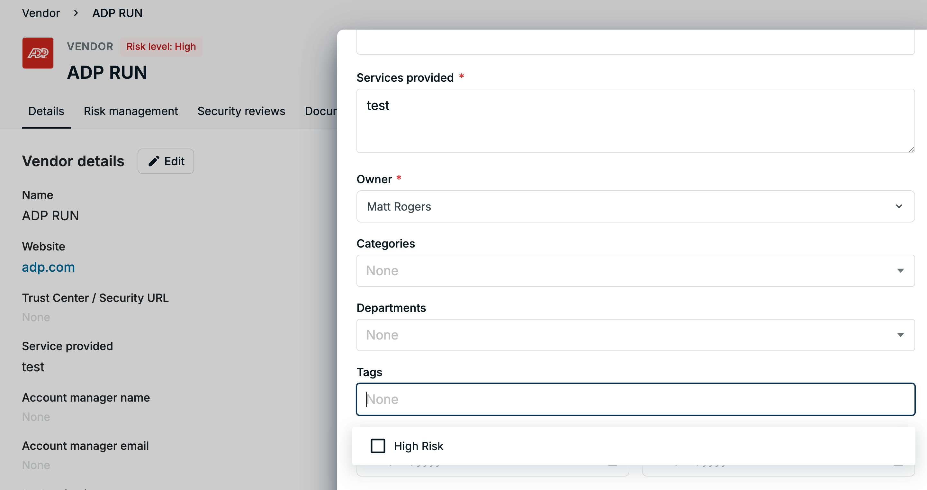Click the Service provided value 'test'
This screenshot has width=927, height=490.
[x=33, y=367]
